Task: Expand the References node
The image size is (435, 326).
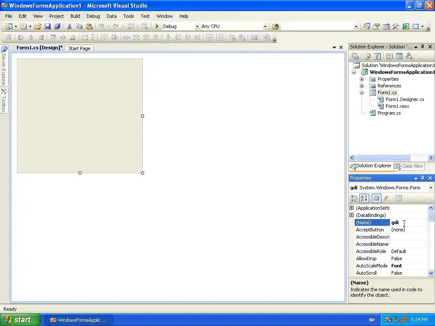Action: pos(362,86)
